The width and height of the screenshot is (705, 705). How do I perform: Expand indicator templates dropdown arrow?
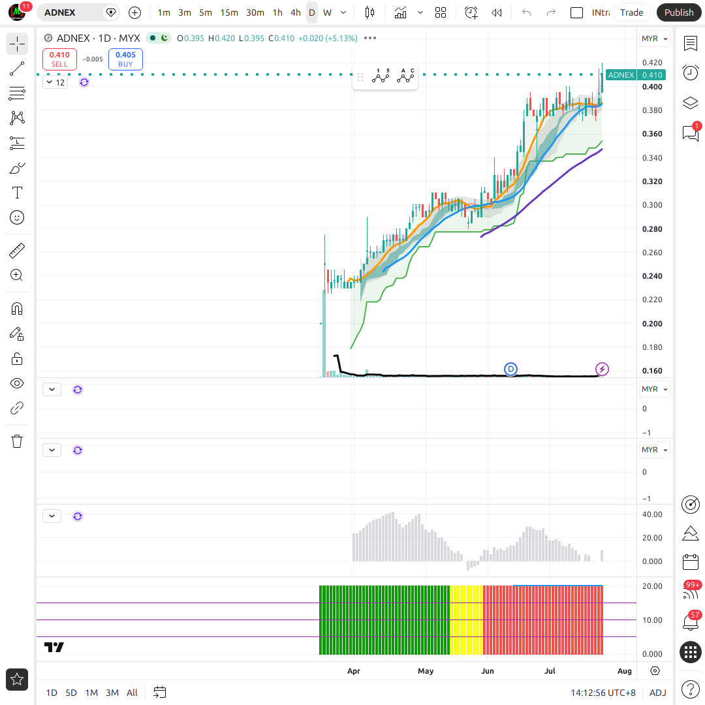tap(420, 12)
